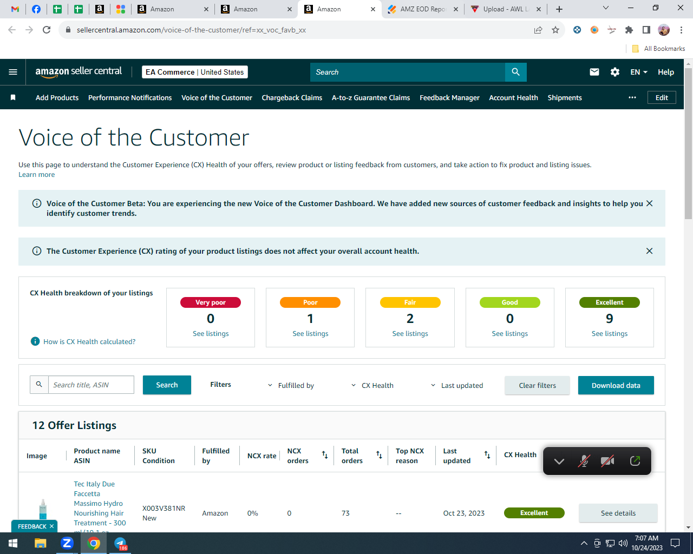Image resolution: width=693 pixels, height=554 pixels.
Task: Open the Learn more link
Action: [36, 174]
